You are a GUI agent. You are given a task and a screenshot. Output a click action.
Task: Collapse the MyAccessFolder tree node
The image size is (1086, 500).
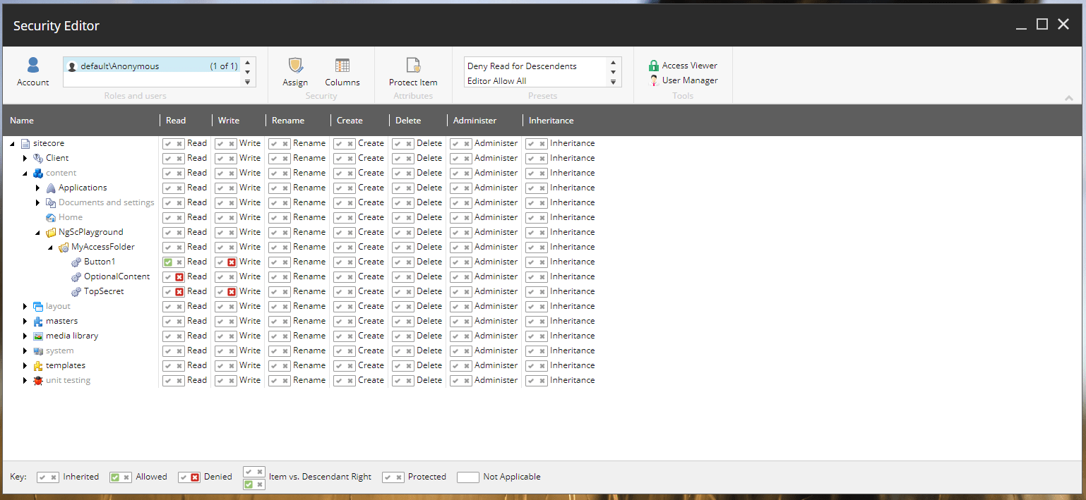tap(49, 247)
